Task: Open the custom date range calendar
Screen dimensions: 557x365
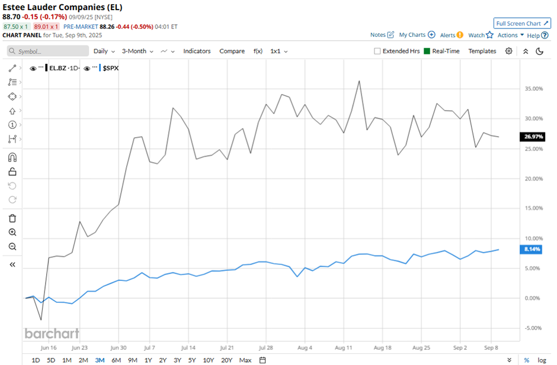Action: point(263,360)
